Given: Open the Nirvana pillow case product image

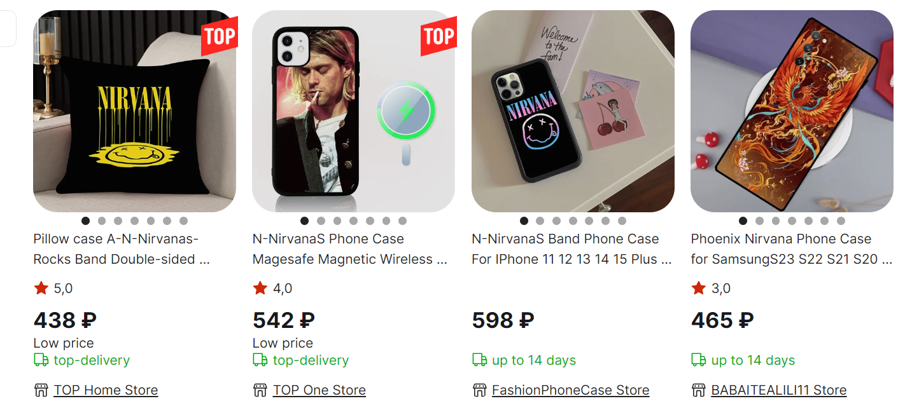Looking at the screenshot, I should pyautogui.click(x=134, y=111).
